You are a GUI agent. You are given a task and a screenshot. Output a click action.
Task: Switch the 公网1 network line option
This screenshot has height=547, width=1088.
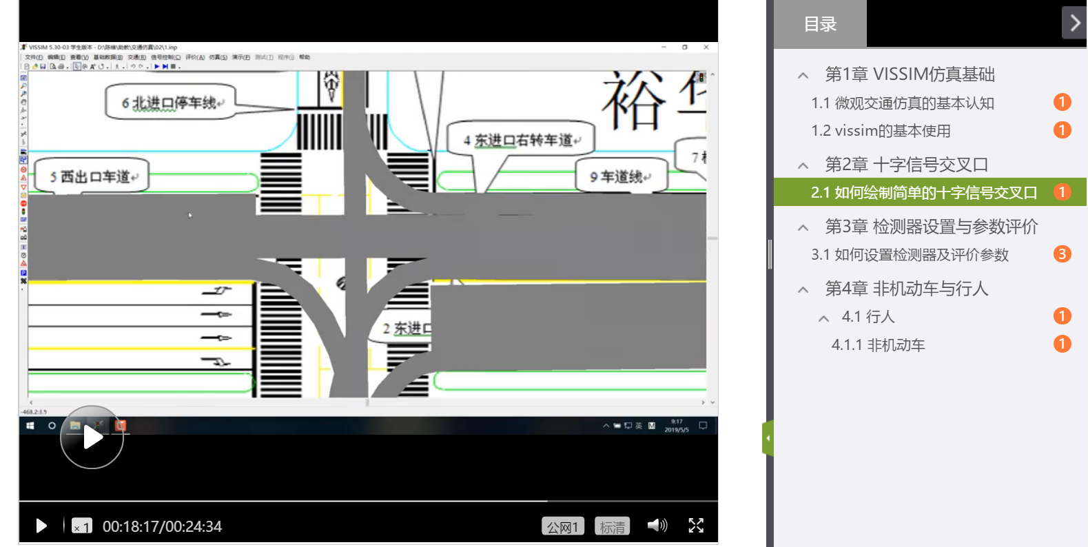(x=562, y=527)
